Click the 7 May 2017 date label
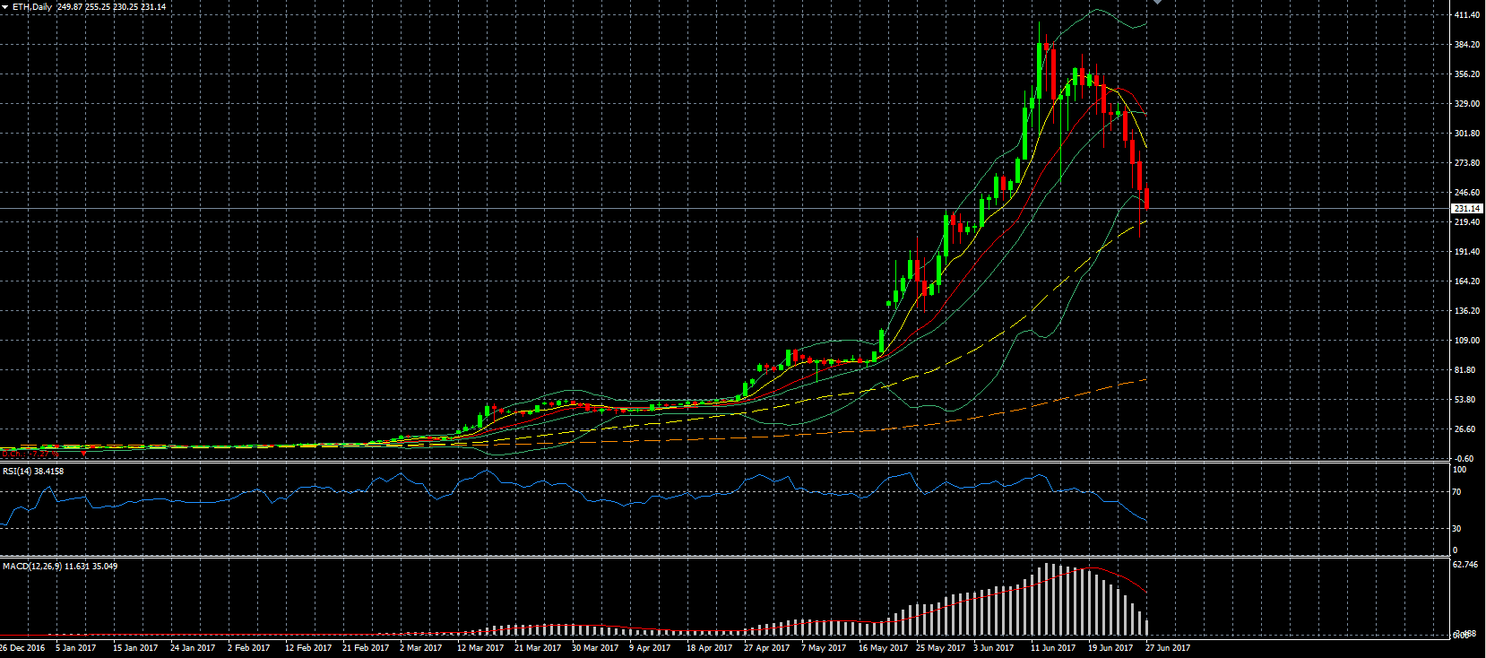1486x658 pixels. pos(824,648)
